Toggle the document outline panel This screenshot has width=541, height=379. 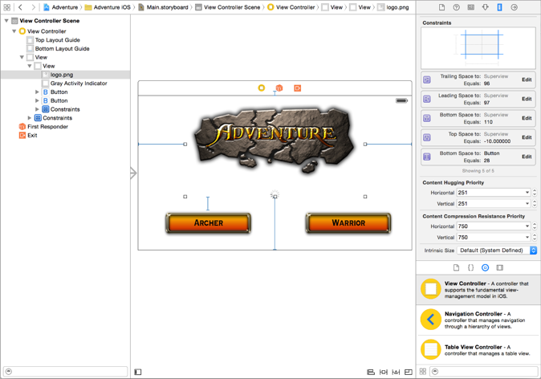tap(138, 372)
